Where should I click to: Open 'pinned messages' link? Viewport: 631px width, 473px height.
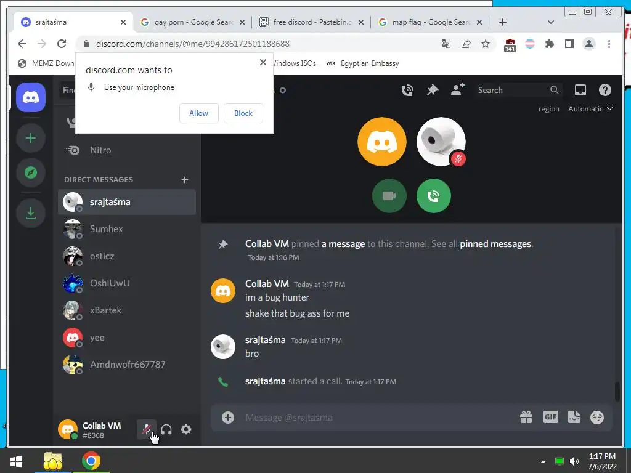click(x=495, y=244)
